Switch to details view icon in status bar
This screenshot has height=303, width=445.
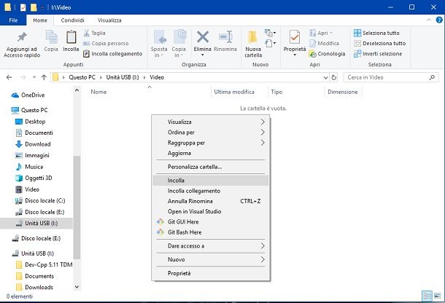(427, 296)
